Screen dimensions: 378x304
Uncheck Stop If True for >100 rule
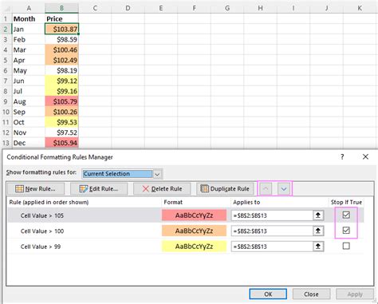pos(346,231)
